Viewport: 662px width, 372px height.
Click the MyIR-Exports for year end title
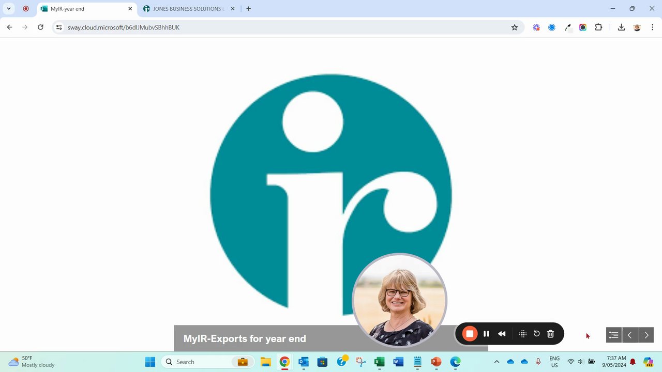pos(245,339)
